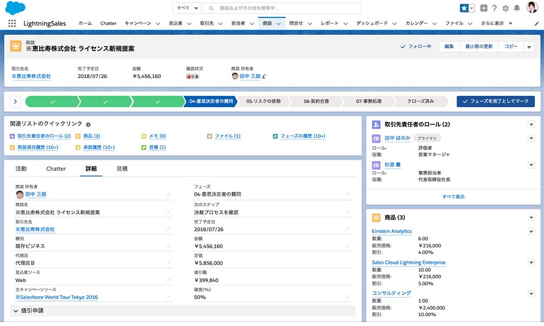Select the 05-リスクの排除 path stage

point(263,101)
